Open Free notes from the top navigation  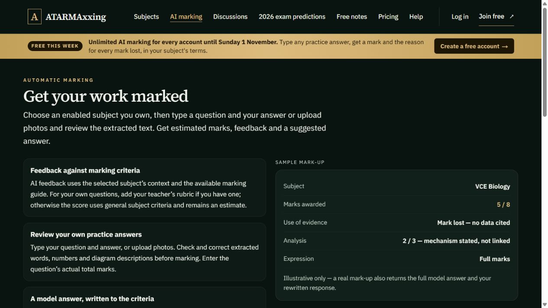point(352,16)
